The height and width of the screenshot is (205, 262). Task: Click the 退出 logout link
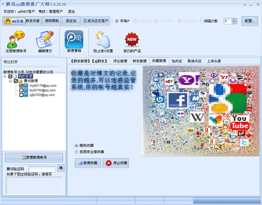click(71, 11)
